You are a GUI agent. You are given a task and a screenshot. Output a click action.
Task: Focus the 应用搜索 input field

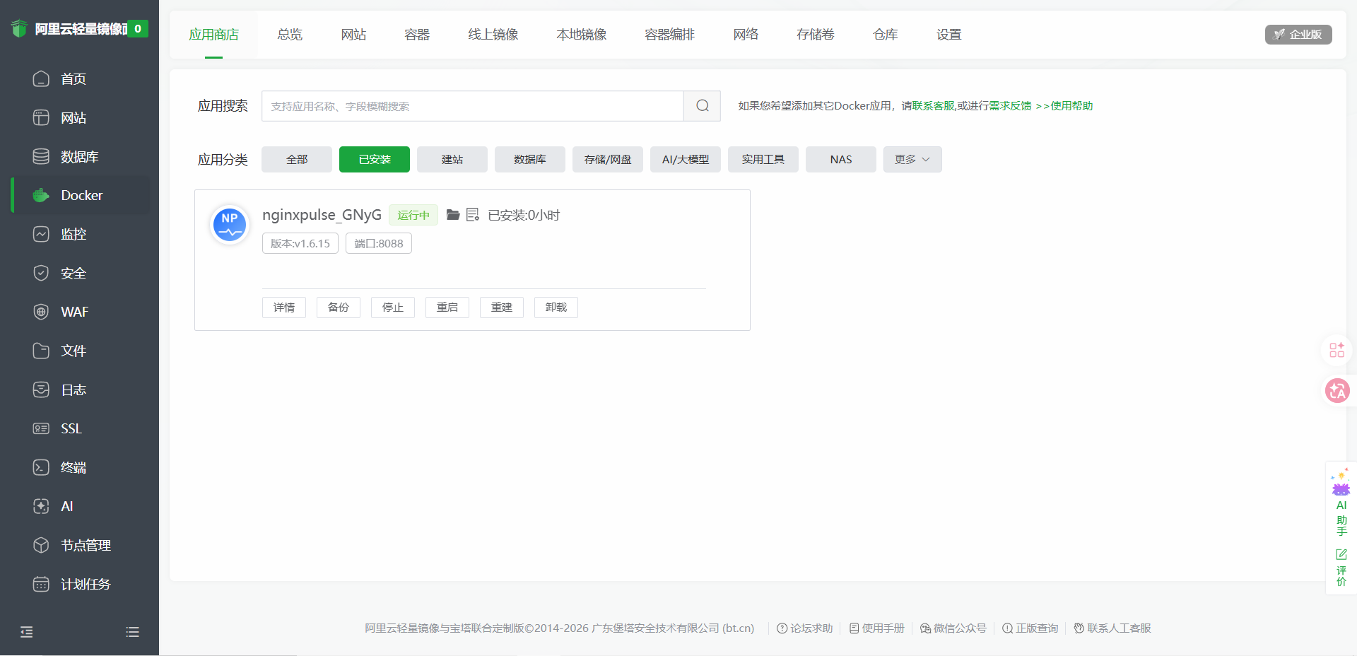pyautogui.click(x=473, y=106)
